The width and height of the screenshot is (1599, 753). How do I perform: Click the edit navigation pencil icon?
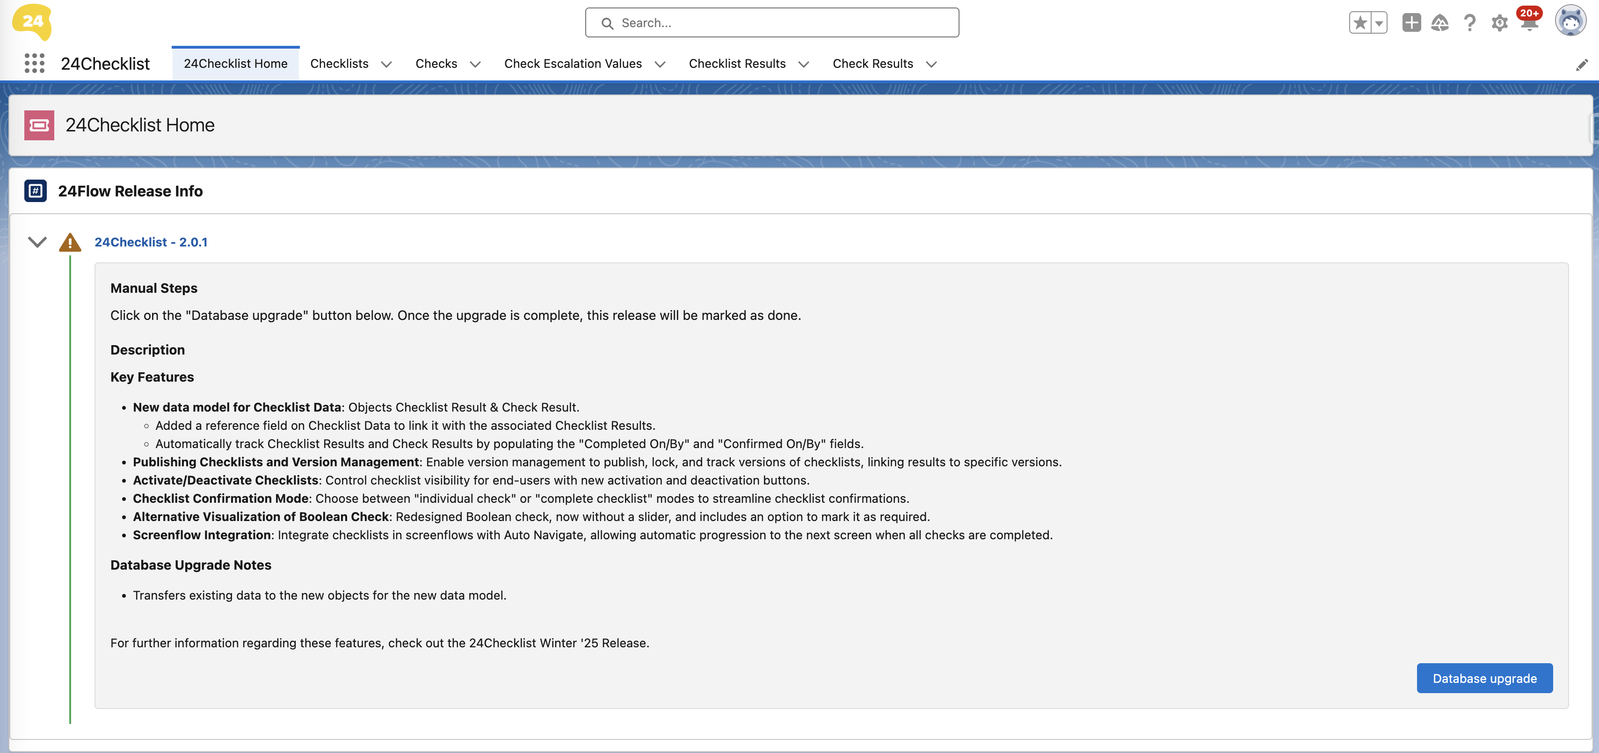(x=1581, y=65)
